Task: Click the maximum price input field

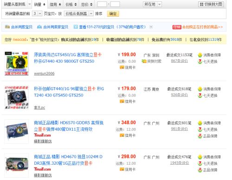Action: click(115, 4)
